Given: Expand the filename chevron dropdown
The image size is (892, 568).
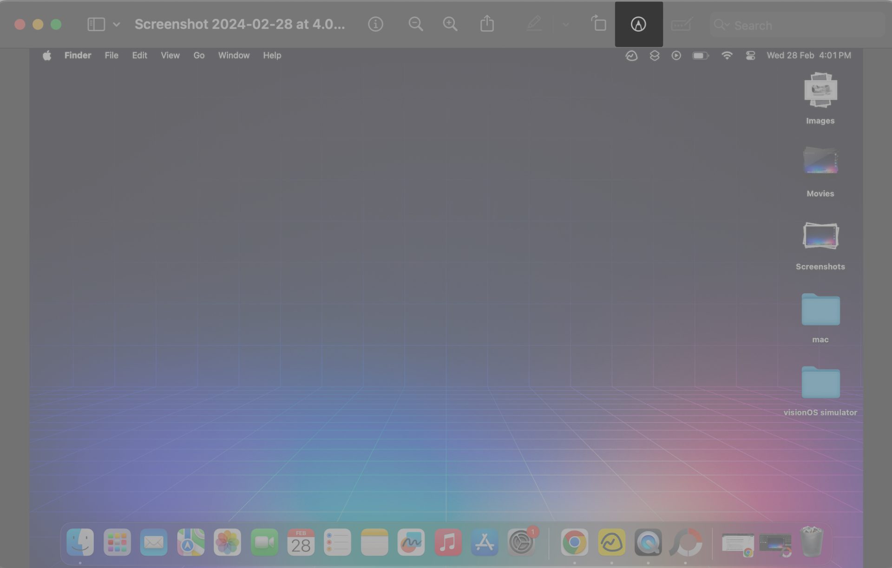Looking at the screenshot, I should pos(116,24).
